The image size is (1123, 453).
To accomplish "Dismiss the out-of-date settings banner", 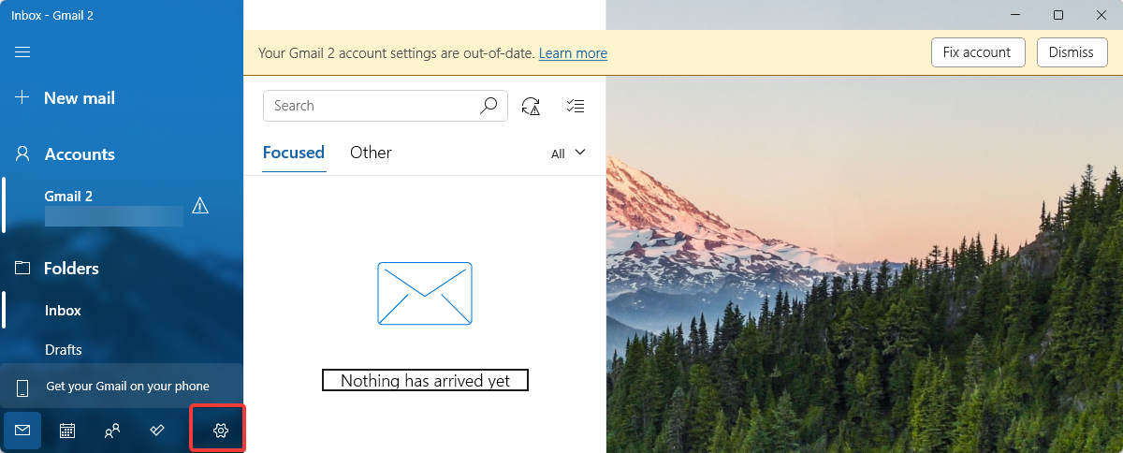I will (x=1072, y=52).
